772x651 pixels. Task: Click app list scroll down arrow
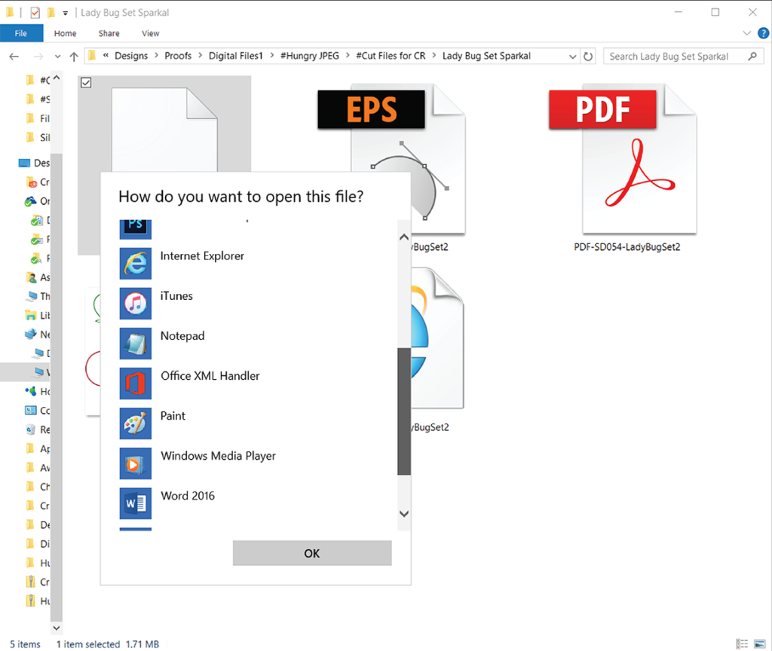(x=404, y=514)
